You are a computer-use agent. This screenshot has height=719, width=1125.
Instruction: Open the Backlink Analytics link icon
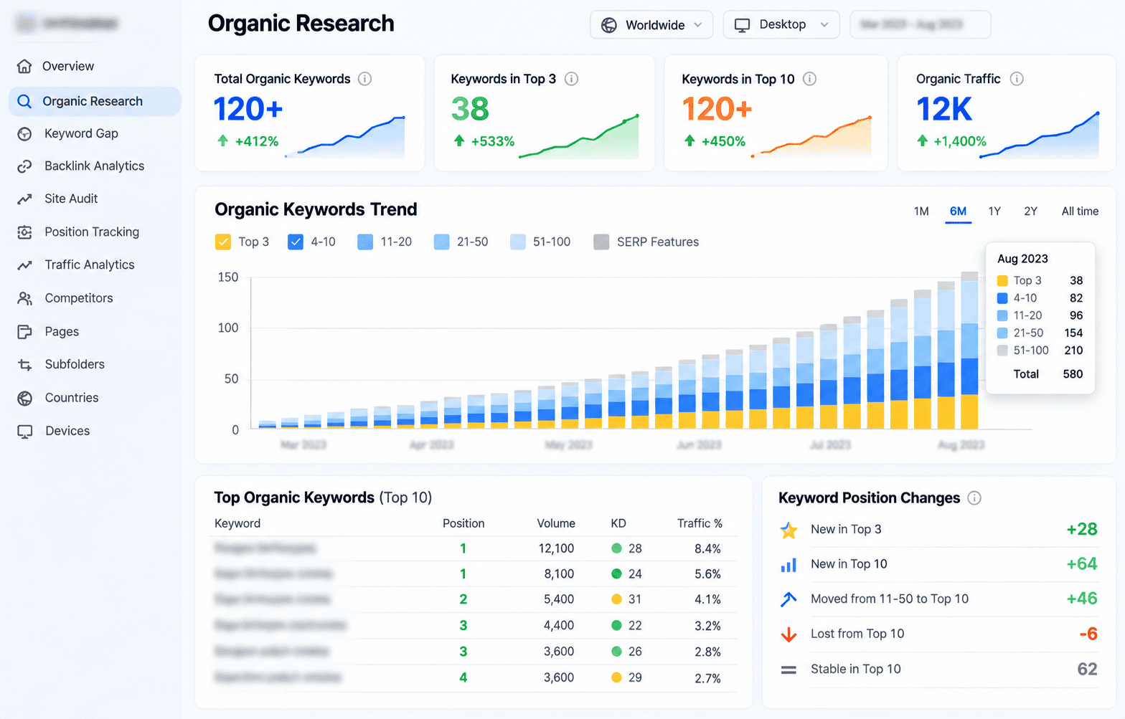(x=24, y=166)
